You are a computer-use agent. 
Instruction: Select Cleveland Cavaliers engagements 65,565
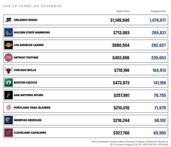(160, 133)
